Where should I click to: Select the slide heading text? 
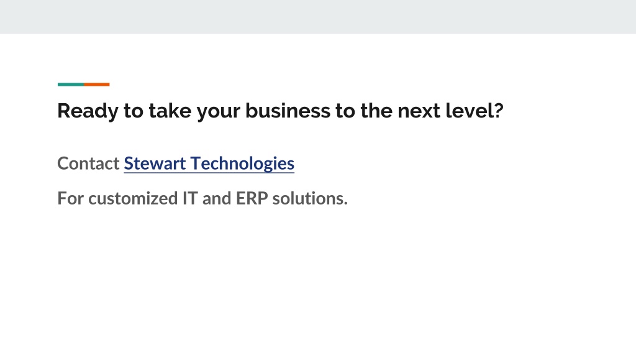[280, 111]
